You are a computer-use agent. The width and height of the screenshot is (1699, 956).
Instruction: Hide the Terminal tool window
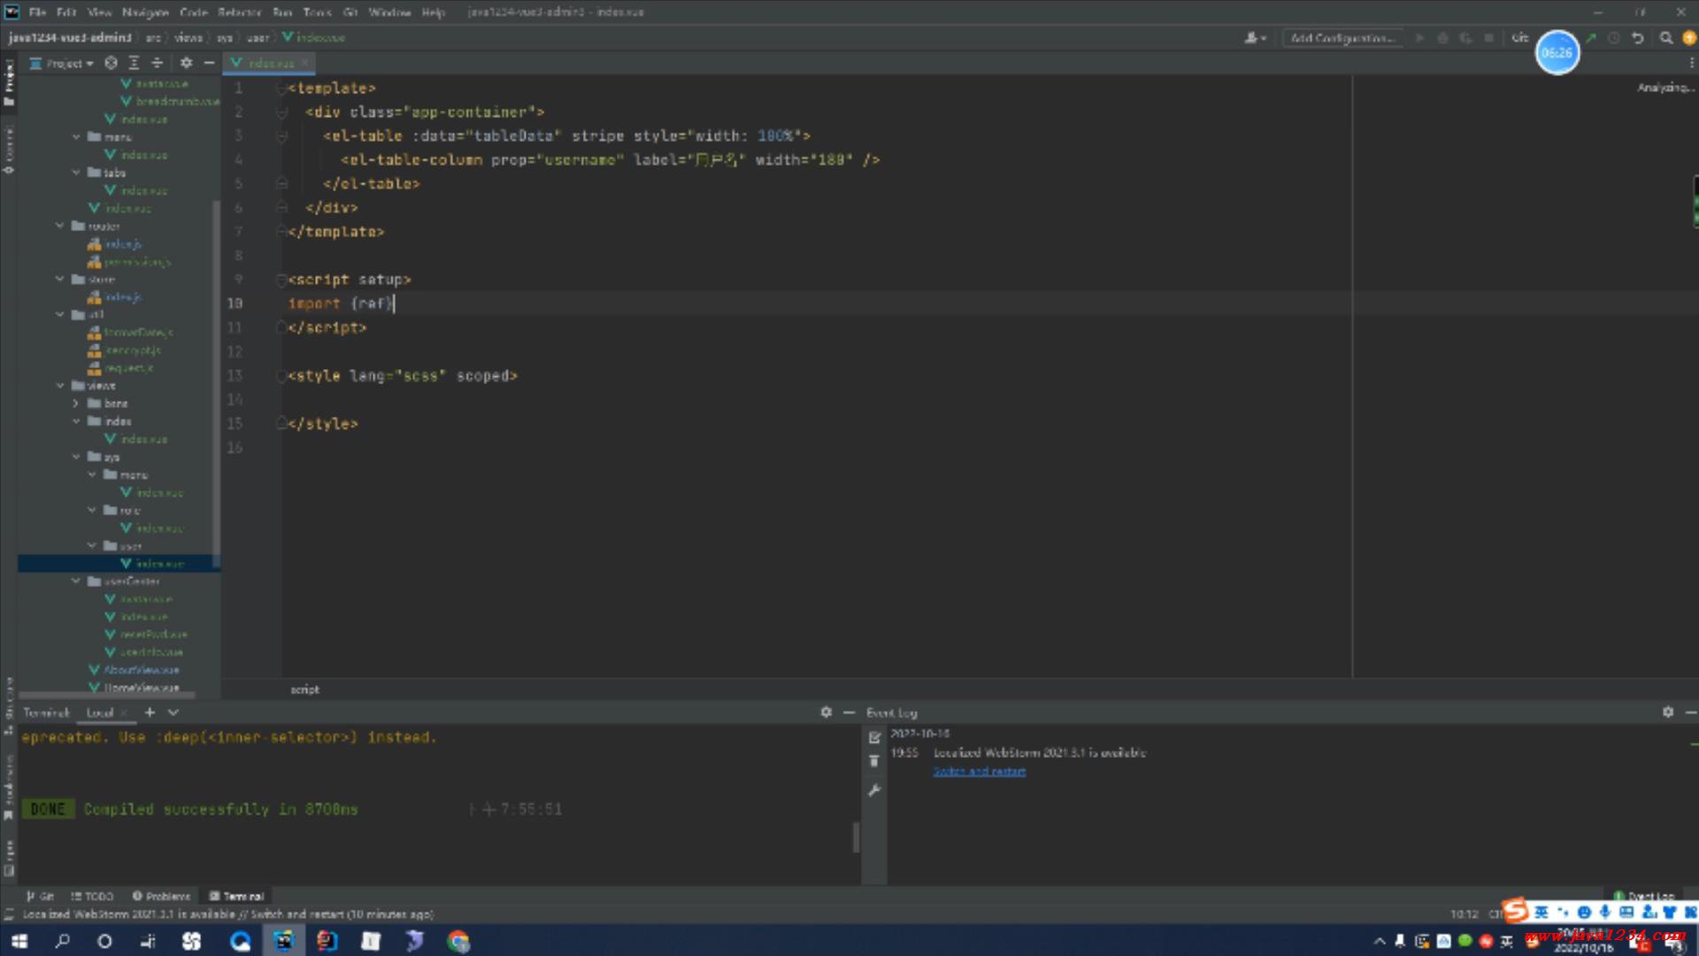click(849, 713)
